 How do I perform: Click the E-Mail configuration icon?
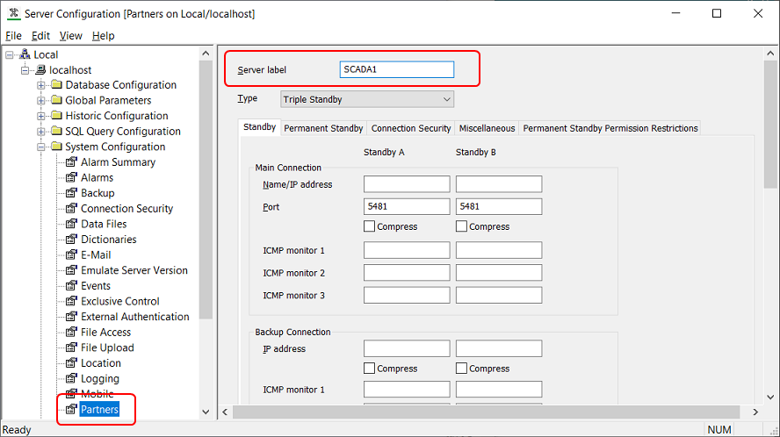[x=72, y=255]
